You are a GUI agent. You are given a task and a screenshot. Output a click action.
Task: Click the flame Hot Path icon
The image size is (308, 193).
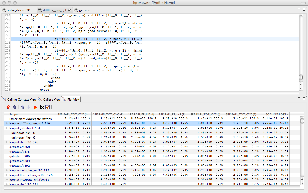pos(35,107)
